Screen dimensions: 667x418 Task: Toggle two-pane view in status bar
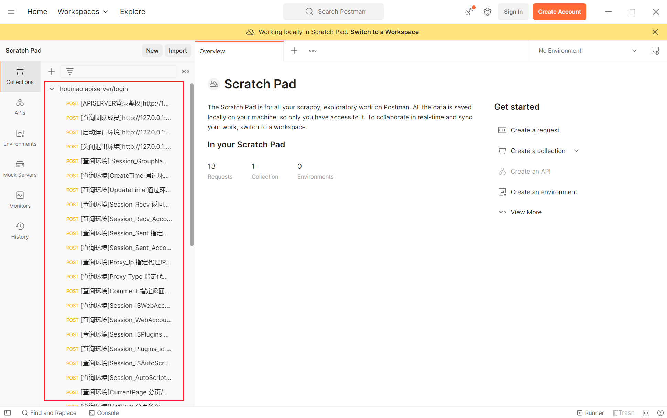[646, 413]
